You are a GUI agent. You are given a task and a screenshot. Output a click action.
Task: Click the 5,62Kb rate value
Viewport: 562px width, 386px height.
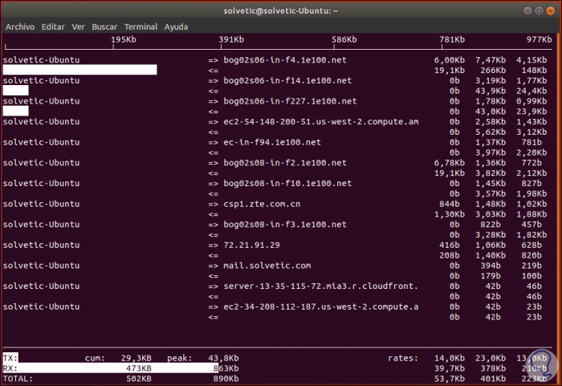[x=491, y=132]
